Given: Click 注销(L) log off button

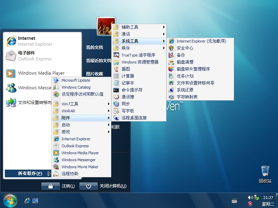Looking at the screenshot, I should (58, 186).
